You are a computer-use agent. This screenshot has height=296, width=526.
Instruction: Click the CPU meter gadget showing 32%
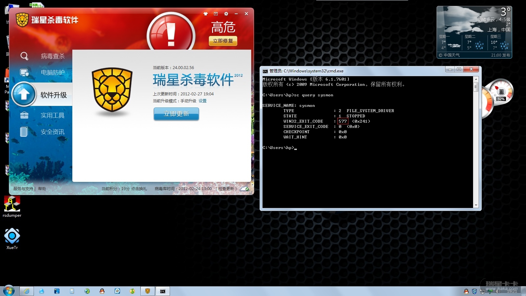[500, 91]
